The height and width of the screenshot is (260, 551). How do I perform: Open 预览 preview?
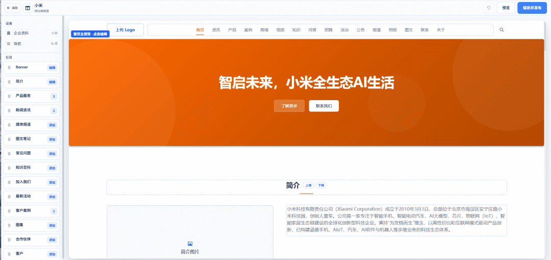506,8
